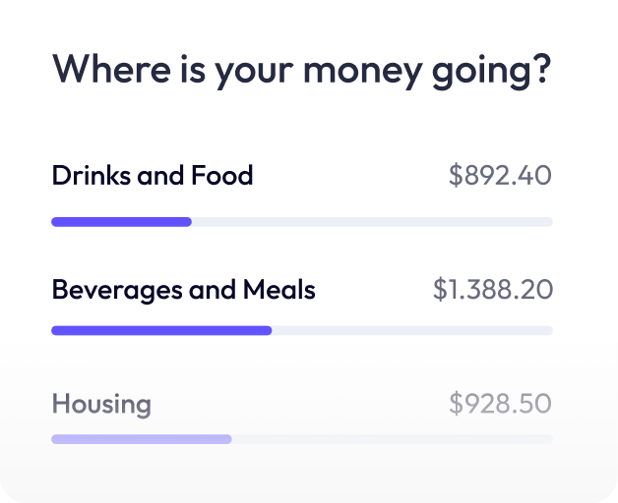Viewport: 618px width, 503px height.
Task: Click the "Where is your money going?" heading
Action: (300, 71)
